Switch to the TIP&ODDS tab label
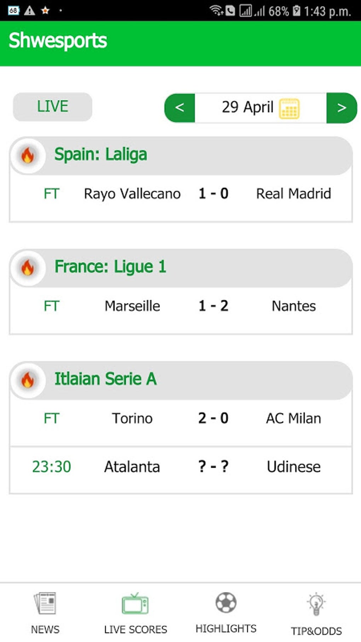The width and height of the screenshot is (361, 642). click(316, 631)
